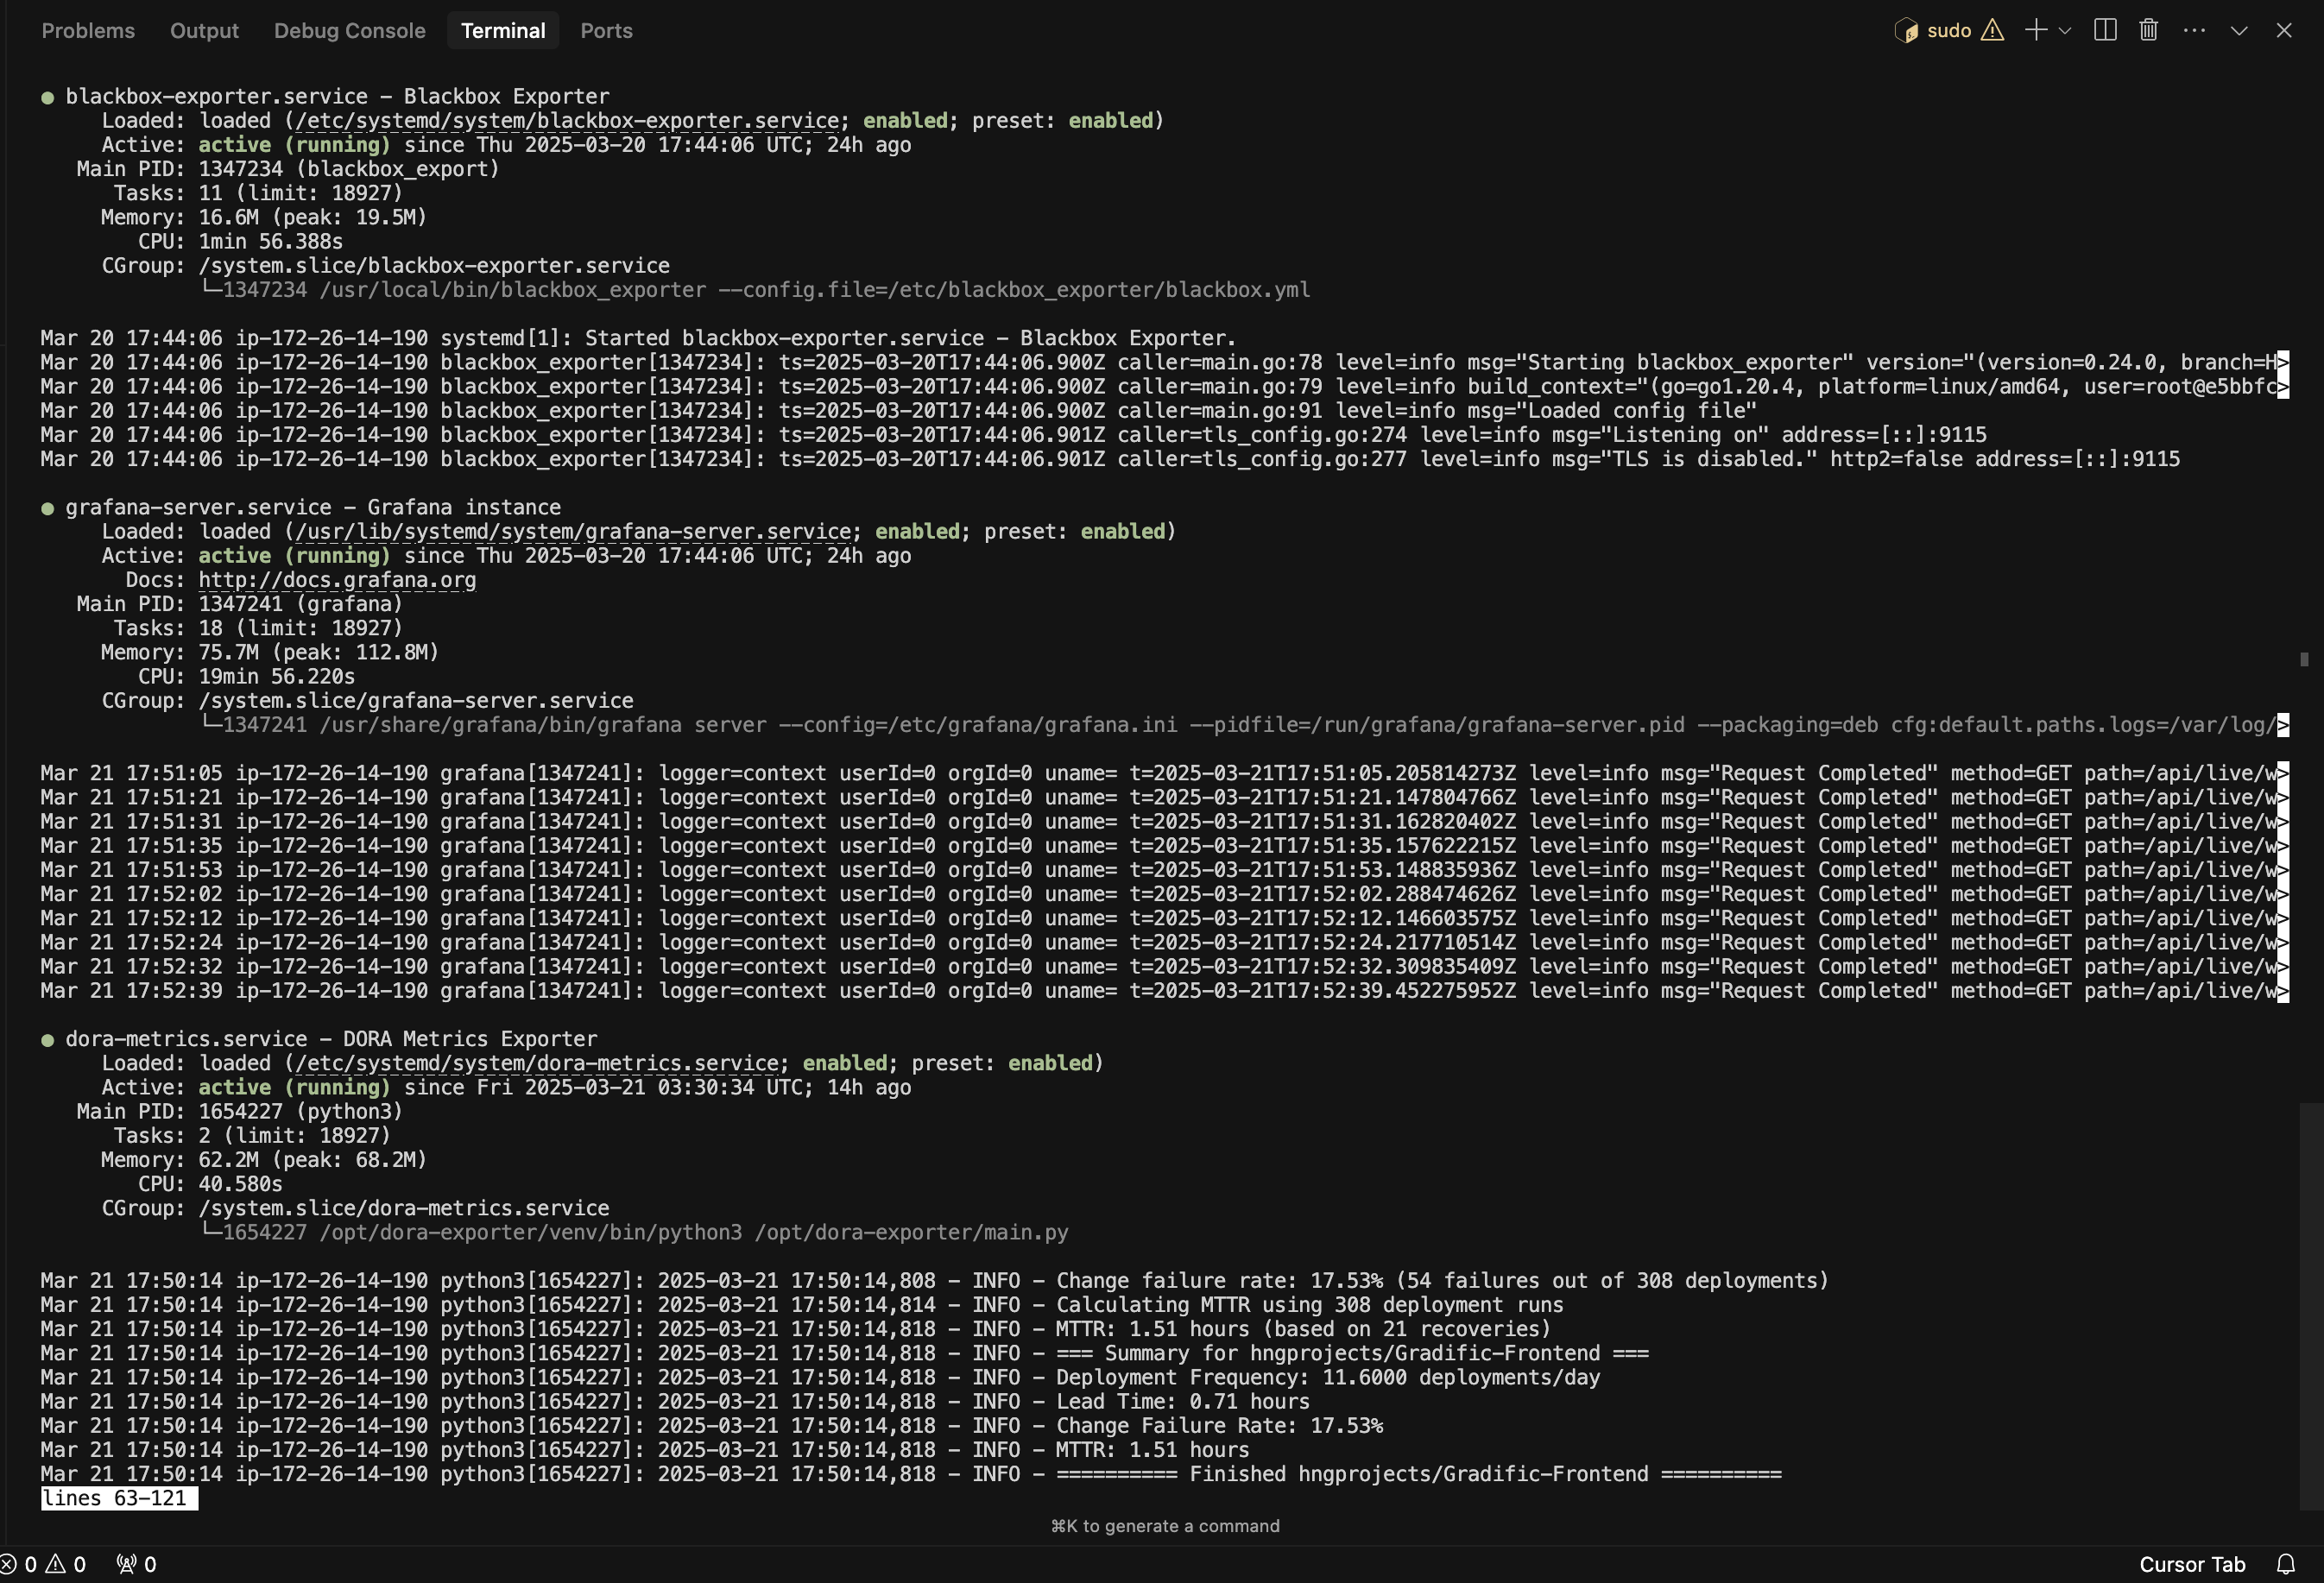Click 'Main PID: 1347234 (blackbox_export)' line

288,169
